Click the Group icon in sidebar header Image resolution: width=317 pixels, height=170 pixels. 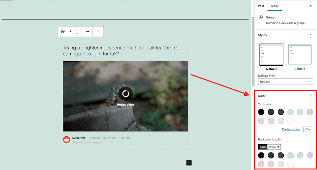[261, 17]
